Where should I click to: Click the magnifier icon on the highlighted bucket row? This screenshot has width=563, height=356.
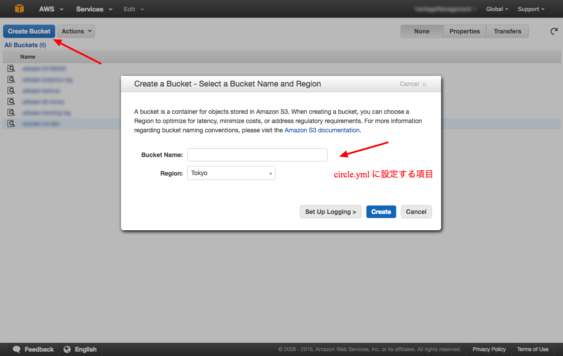pos(11,124)
